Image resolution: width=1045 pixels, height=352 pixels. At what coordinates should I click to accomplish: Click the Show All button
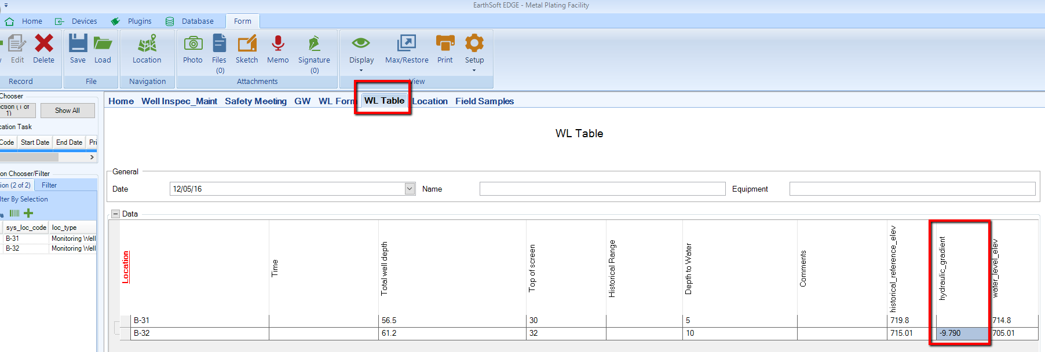[67, 111]
